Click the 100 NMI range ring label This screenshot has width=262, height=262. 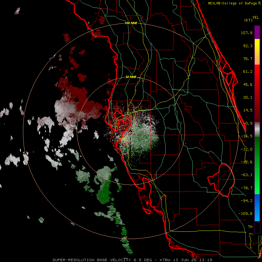click(131, 23)
